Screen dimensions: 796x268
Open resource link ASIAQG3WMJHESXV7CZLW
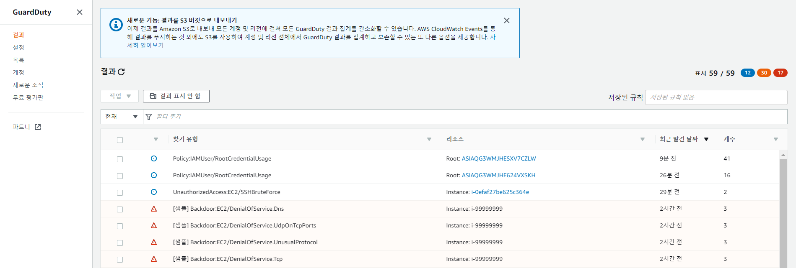(498, 158)
